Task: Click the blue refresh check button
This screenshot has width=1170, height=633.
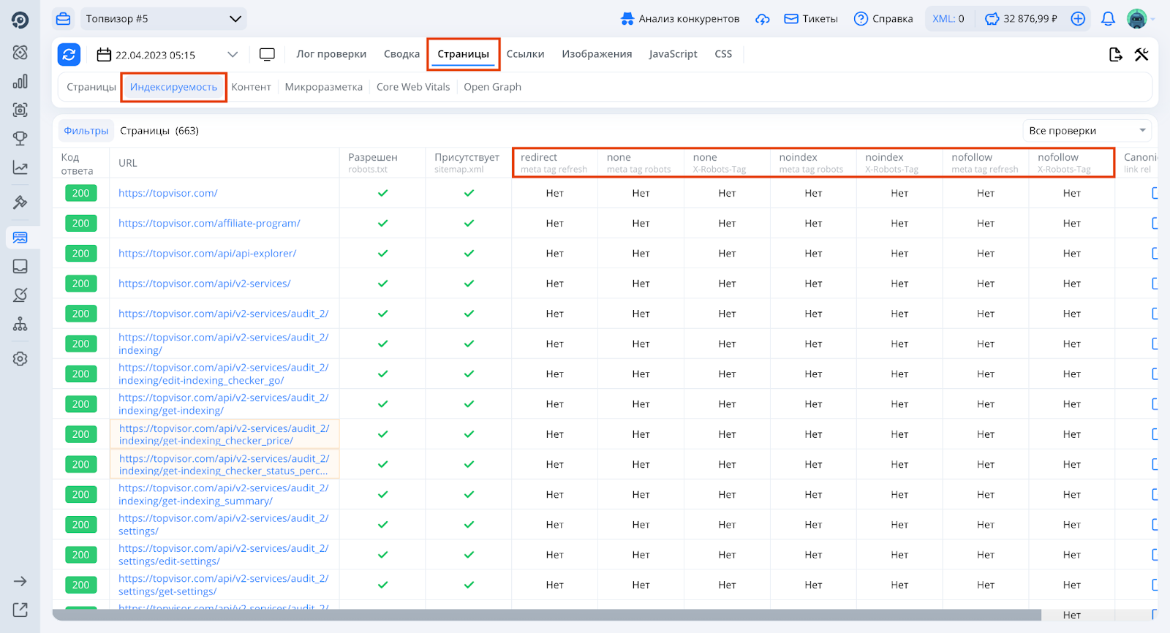Action: coord(69,54)
